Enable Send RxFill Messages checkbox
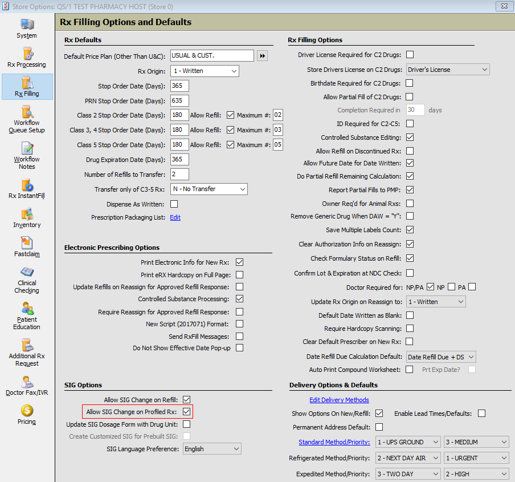515x482 pixels. (240, 336)
